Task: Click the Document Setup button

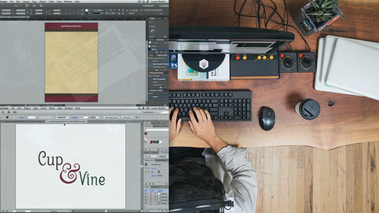Action: 112,117
